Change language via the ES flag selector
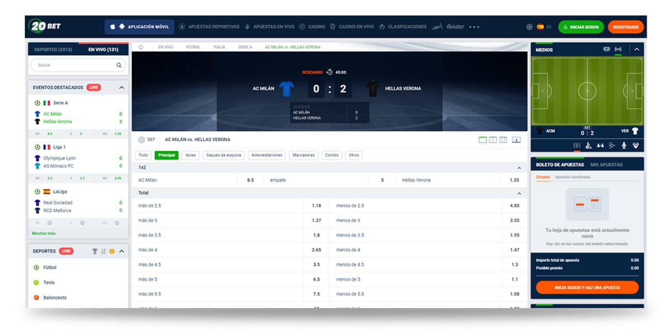The width and height of the screenshot is (662, 329). 544,26
